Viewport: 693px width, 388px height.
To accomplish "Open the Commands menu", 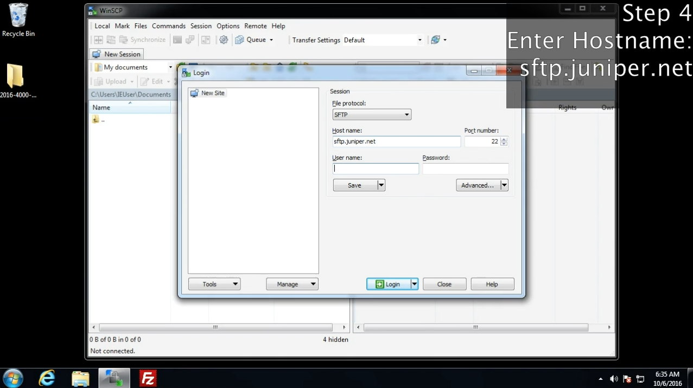I will pyautogui.click(x=169, y=25).
